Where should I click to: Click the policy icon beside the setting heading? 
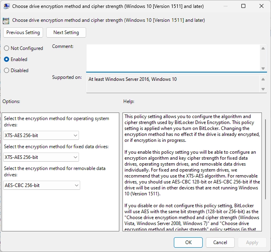click(6, 21)
